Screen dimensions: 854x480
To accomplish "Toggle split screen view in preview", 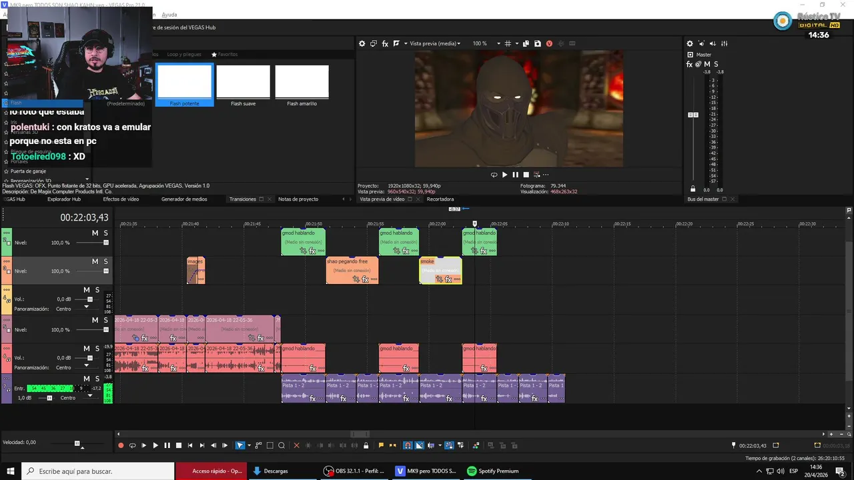I will click(x=396, y=43).
